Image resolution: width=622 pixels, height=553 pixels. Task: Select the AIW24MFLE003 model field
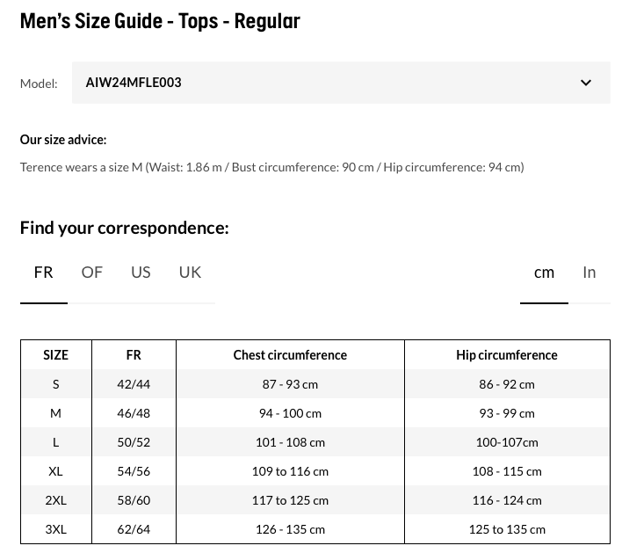pos(341,83)
